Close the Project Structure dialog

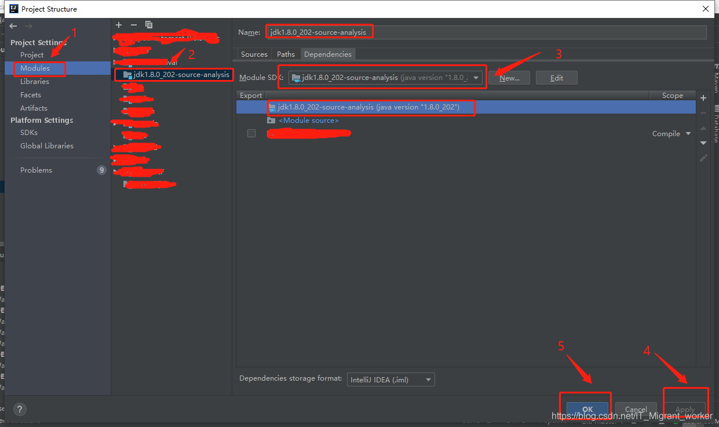(x=705, y=9)
